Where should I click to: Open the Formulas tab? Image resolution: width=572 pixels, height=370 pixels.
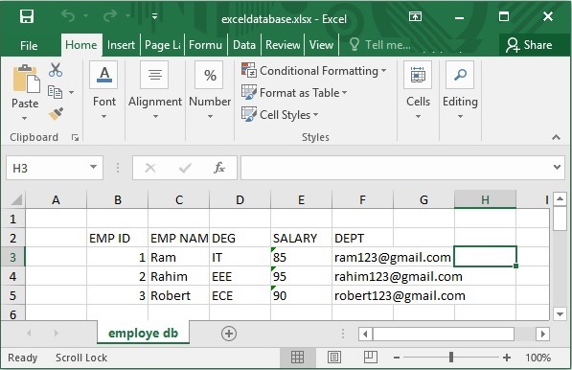tap(205, 45)
